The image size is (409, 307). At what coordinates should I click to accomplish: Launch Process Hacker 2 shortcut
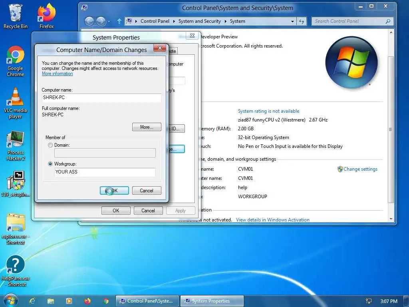(16, 146)
